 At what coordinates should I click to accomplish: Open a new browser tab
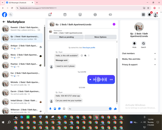click(37, 3)
